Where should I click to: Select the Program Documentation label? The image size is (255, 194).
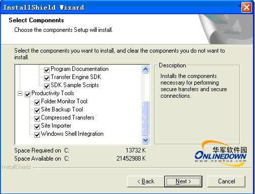79,69
